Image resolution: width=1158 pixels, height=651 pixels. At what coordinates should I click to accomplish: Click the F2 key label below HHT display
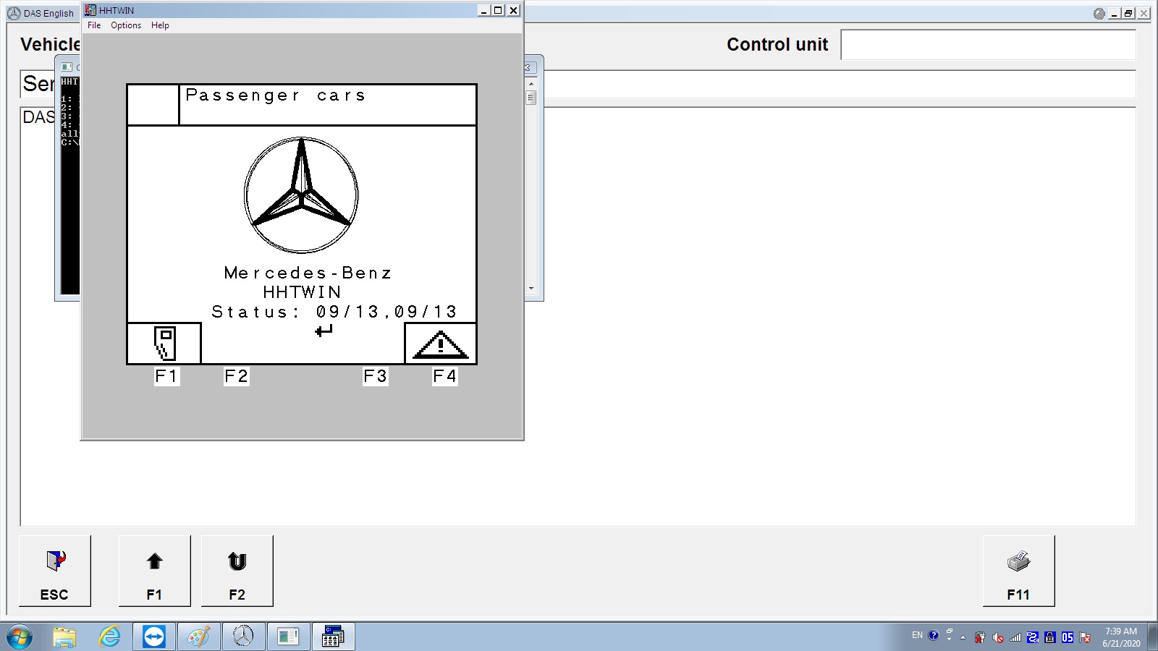click(x=237, y=376)
